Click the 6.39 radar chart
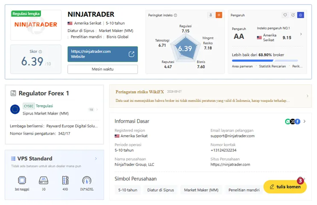 click(185, 48)
